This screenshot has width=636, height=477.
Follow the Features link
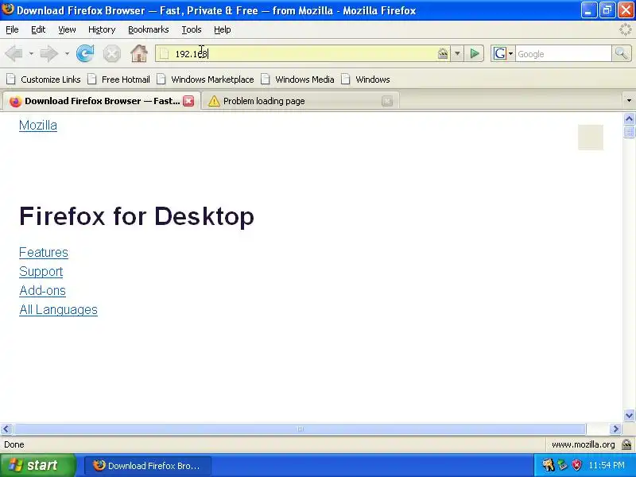pos(44,252)
